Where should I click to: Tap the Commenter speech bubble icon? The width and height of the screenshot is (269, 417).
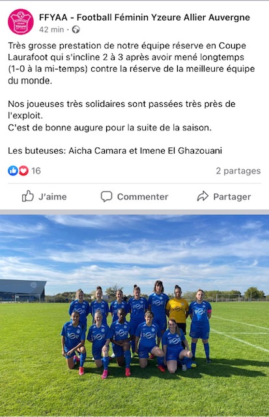pyautogui.click(x=106, y=197)
